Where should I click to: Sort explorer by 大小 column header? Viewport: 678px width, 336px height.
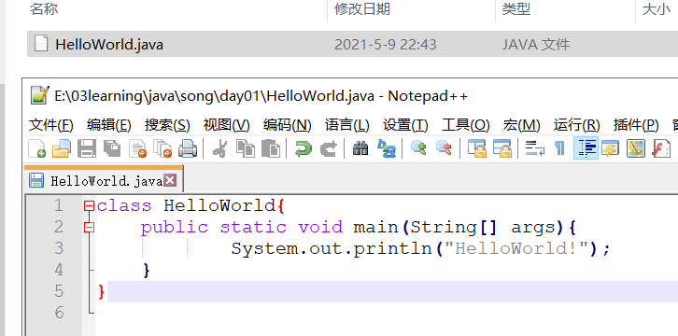[x=656, y=9]
